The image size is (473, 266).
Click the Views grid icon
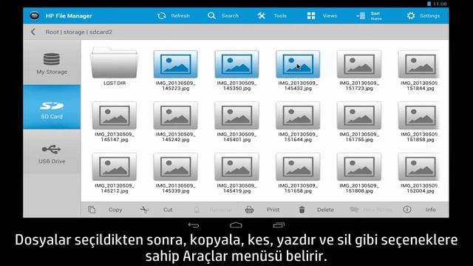pyautogui.click(x=311, y=16)
